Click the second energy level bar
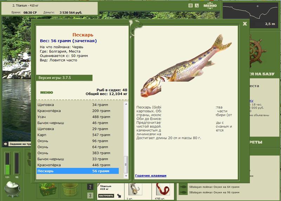 coord(17,163)
